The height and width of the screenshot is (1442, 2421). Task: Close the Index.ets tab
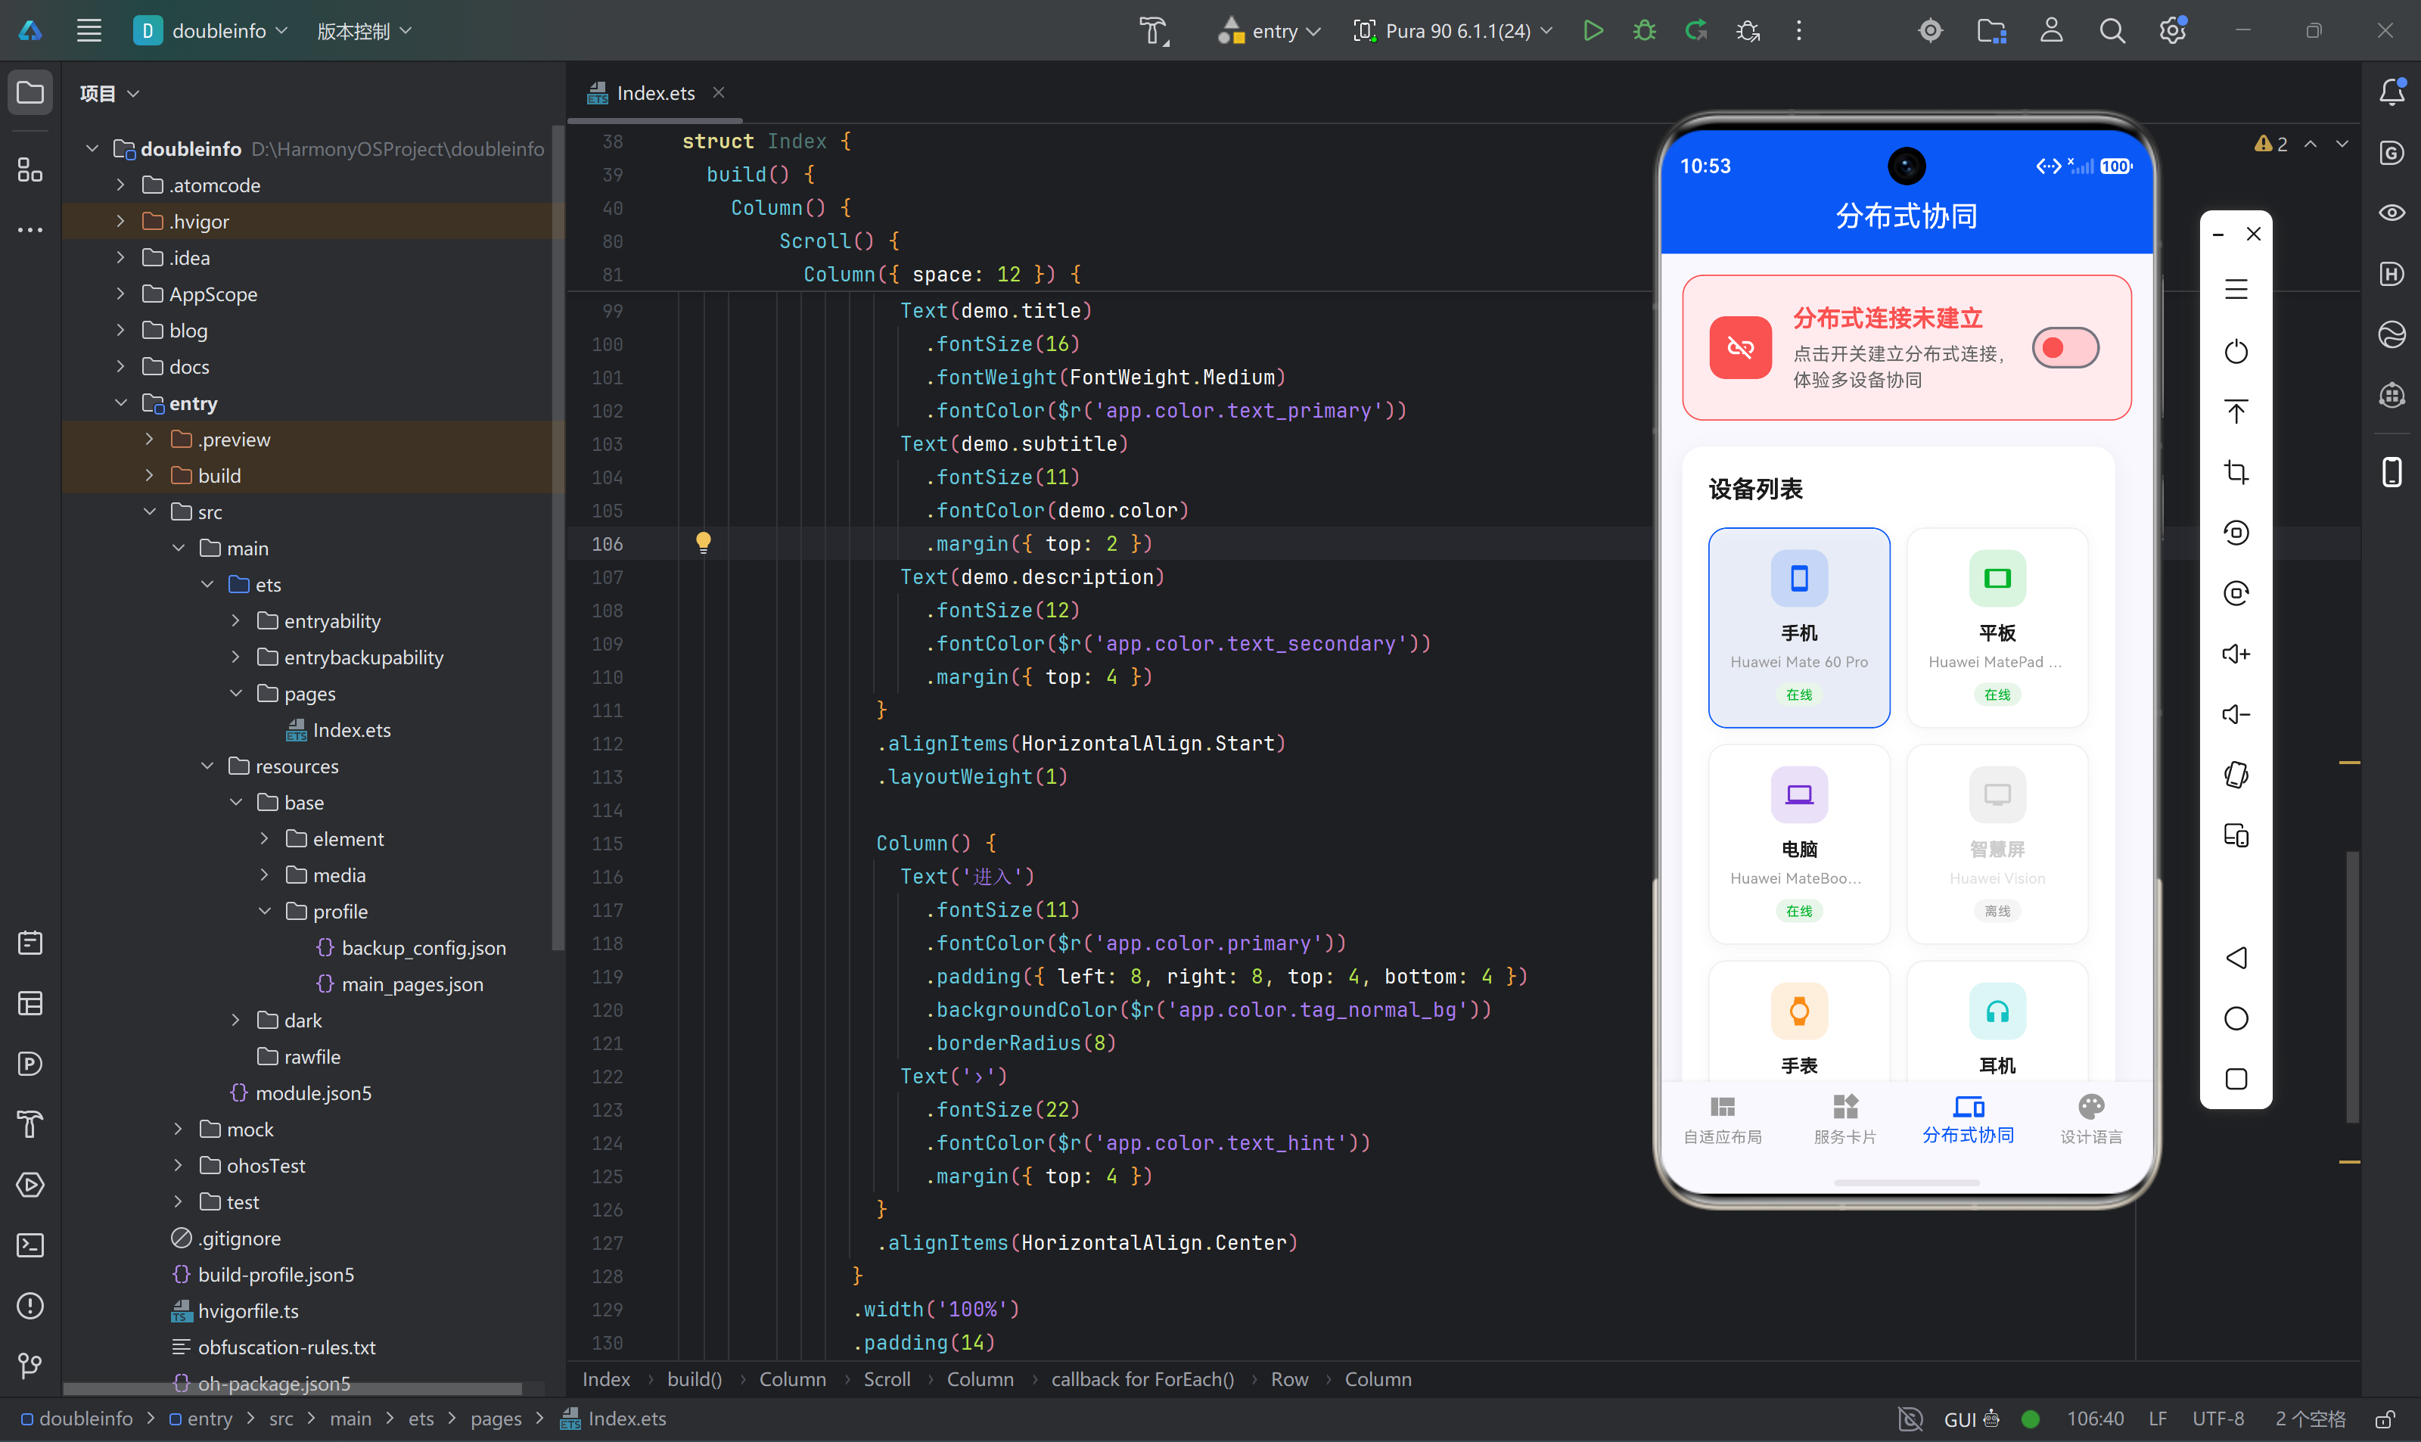tap(719, 92)
